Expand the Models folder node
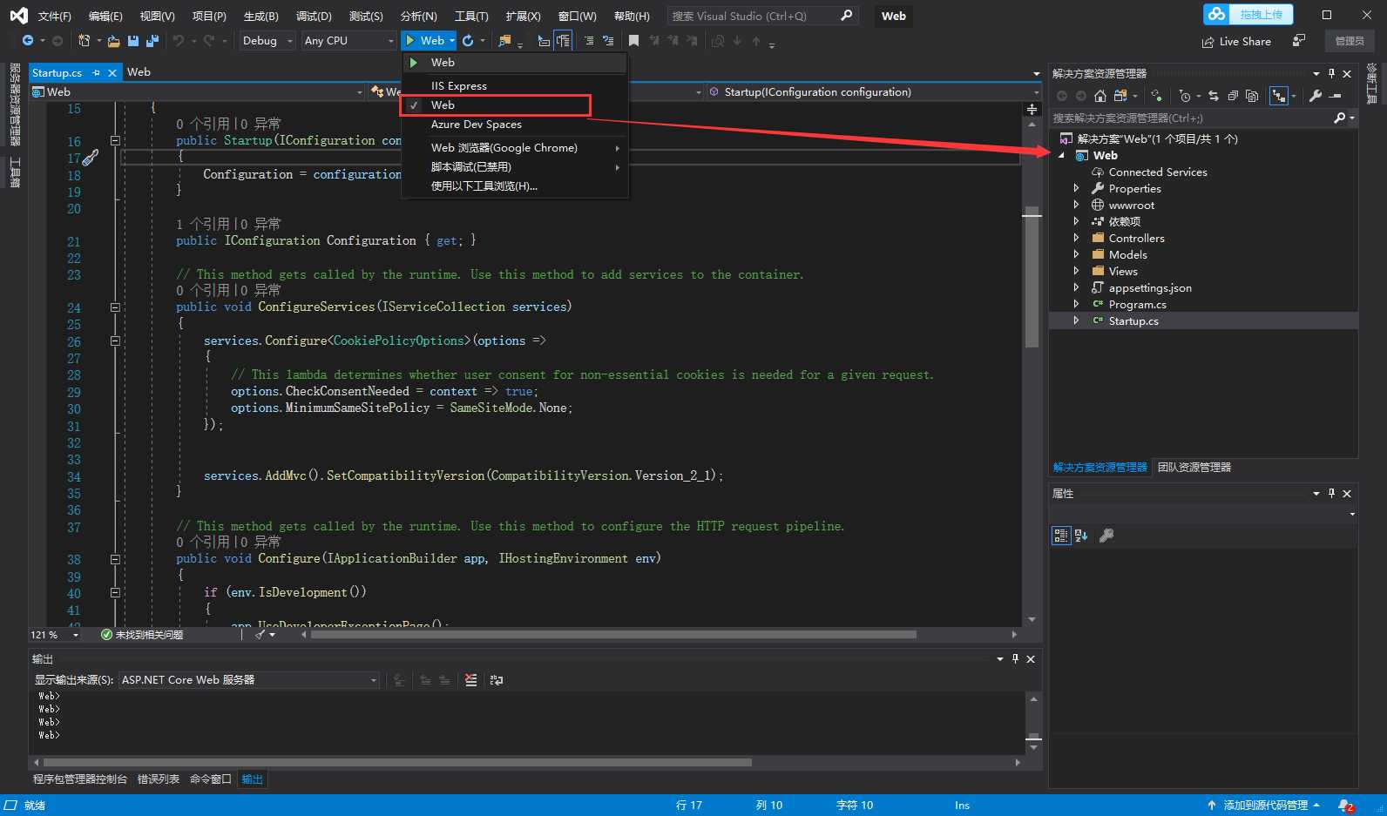1387x816 pixels. [1076, 254]
